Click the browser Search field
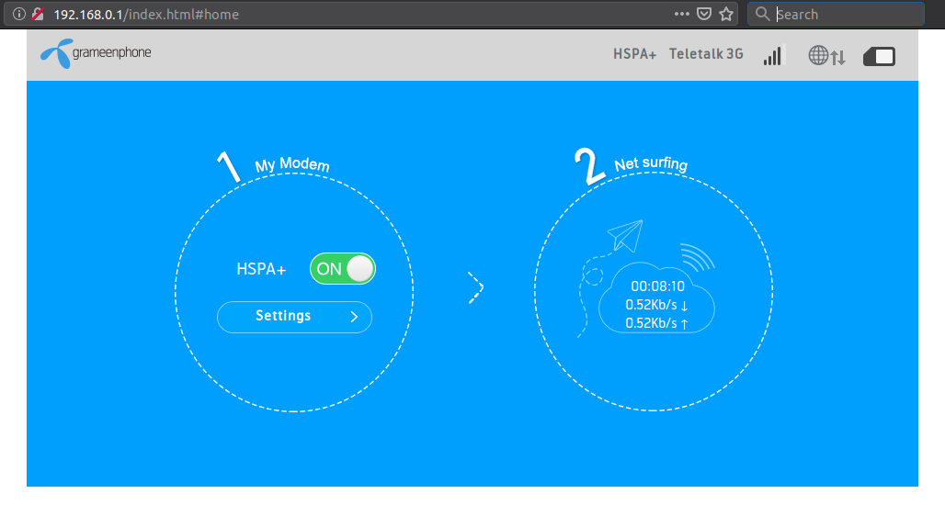Viewport: 945px width, 505px height. coord(836,14)
